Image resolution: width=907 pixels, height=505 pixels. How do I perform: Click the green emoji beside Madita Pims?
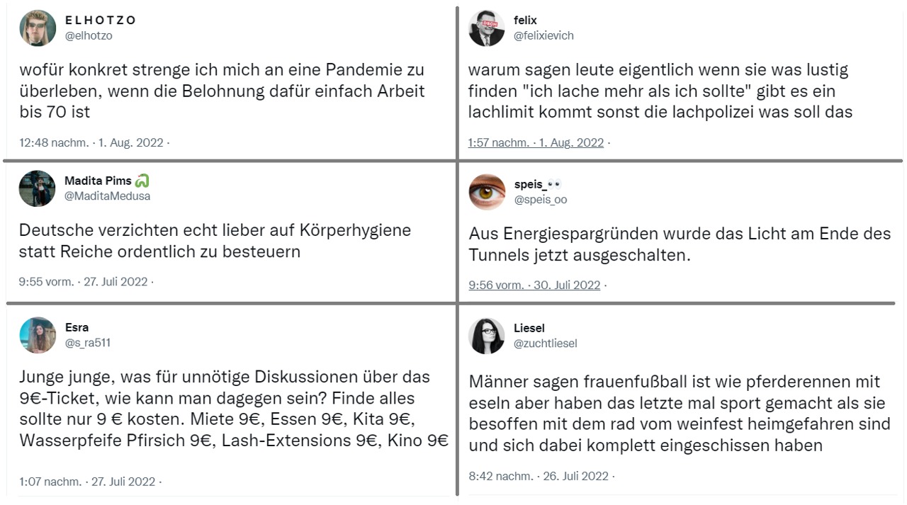[x=142, y=181]
